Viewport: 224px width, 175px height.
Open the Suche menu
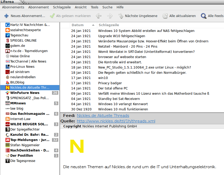[x=107, y=7]
